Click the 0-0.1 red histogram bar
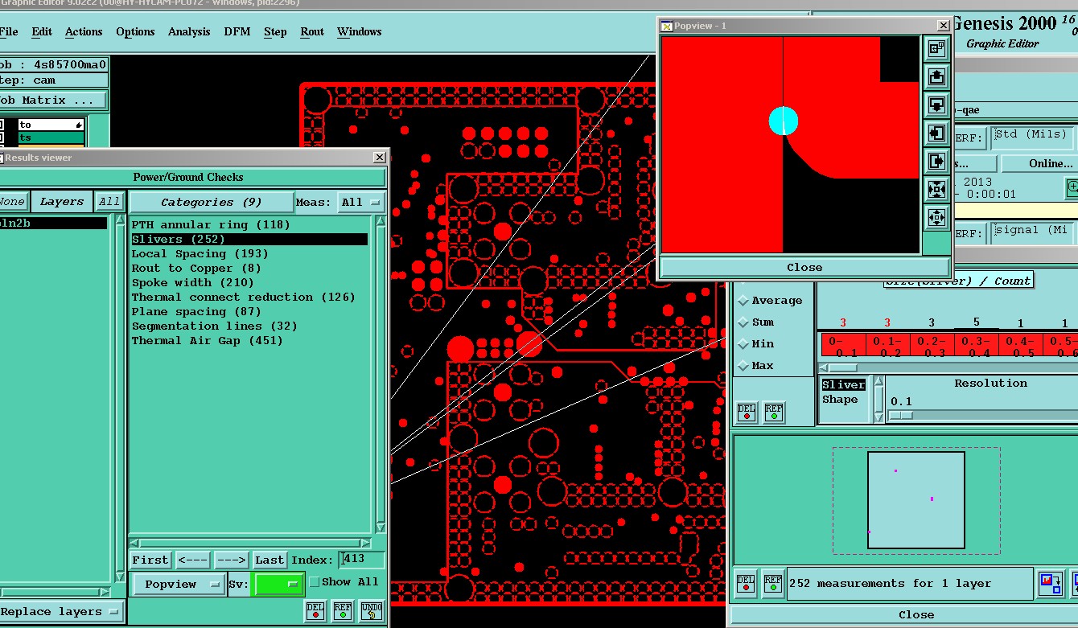This screenshot has height=628, width=1078. pos(843,345)
